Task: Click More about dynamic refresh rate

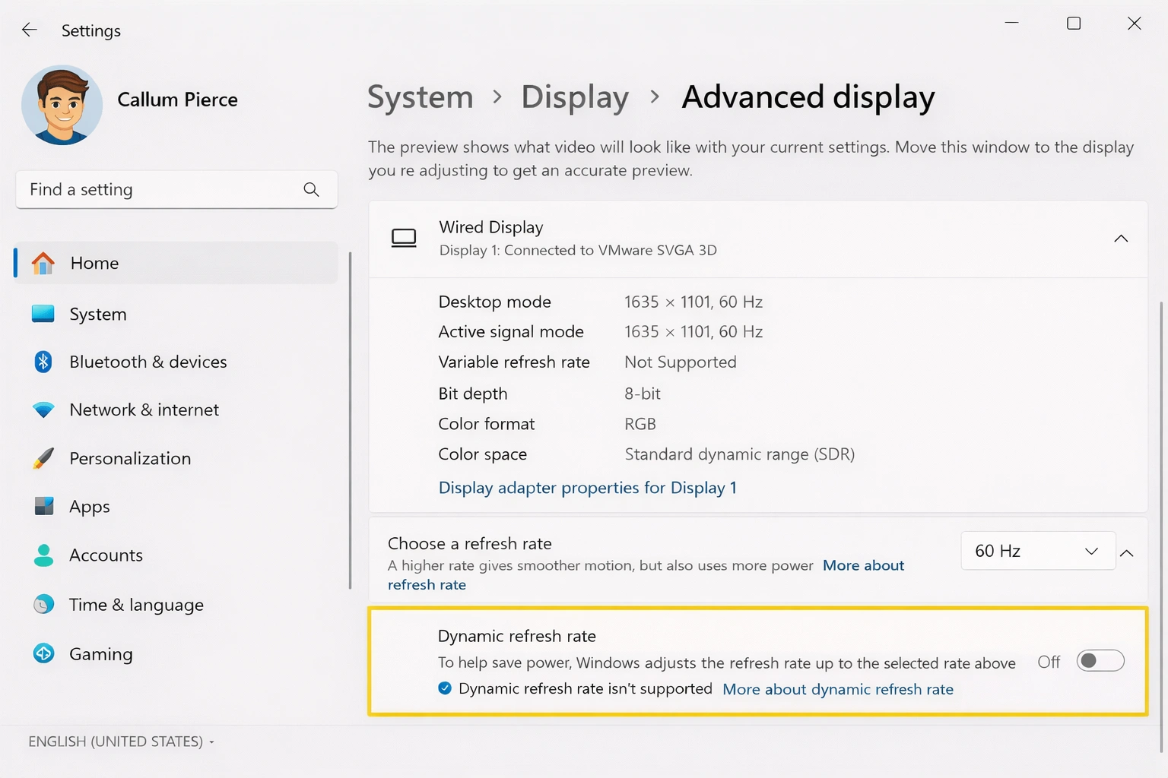Action: [837, 689]
